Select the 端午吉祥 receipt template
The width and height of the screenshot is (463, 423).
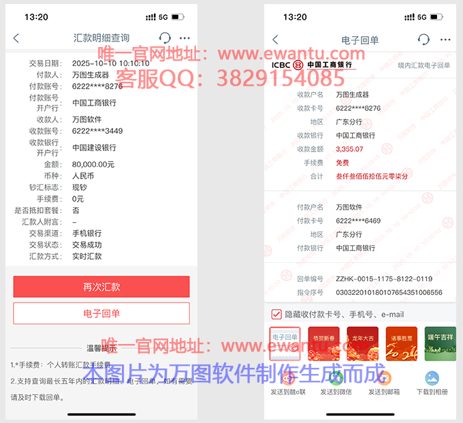[x=441, y=344]
